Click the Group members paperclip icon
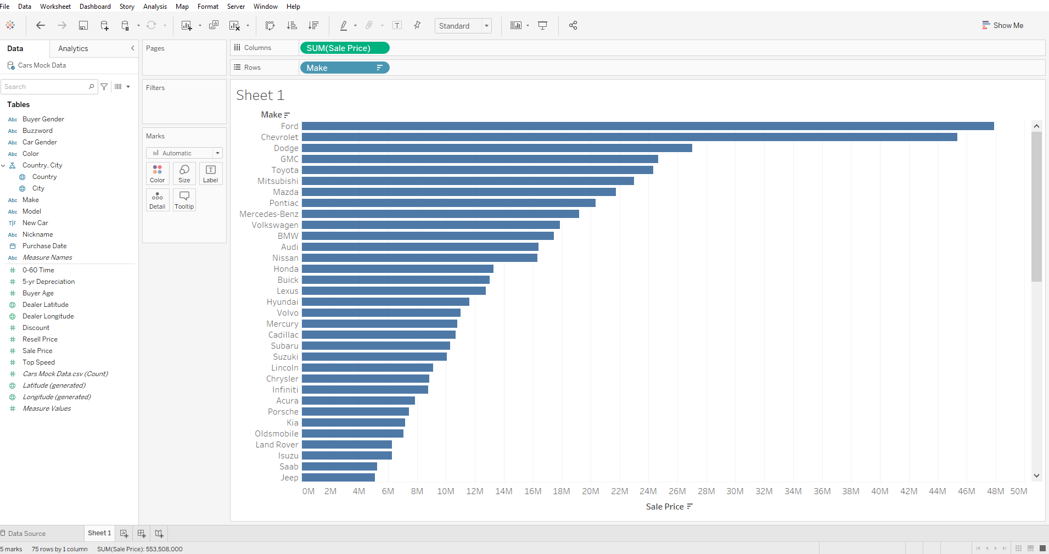This screenshot has height=554, width=1049. (x=369, y=25)
